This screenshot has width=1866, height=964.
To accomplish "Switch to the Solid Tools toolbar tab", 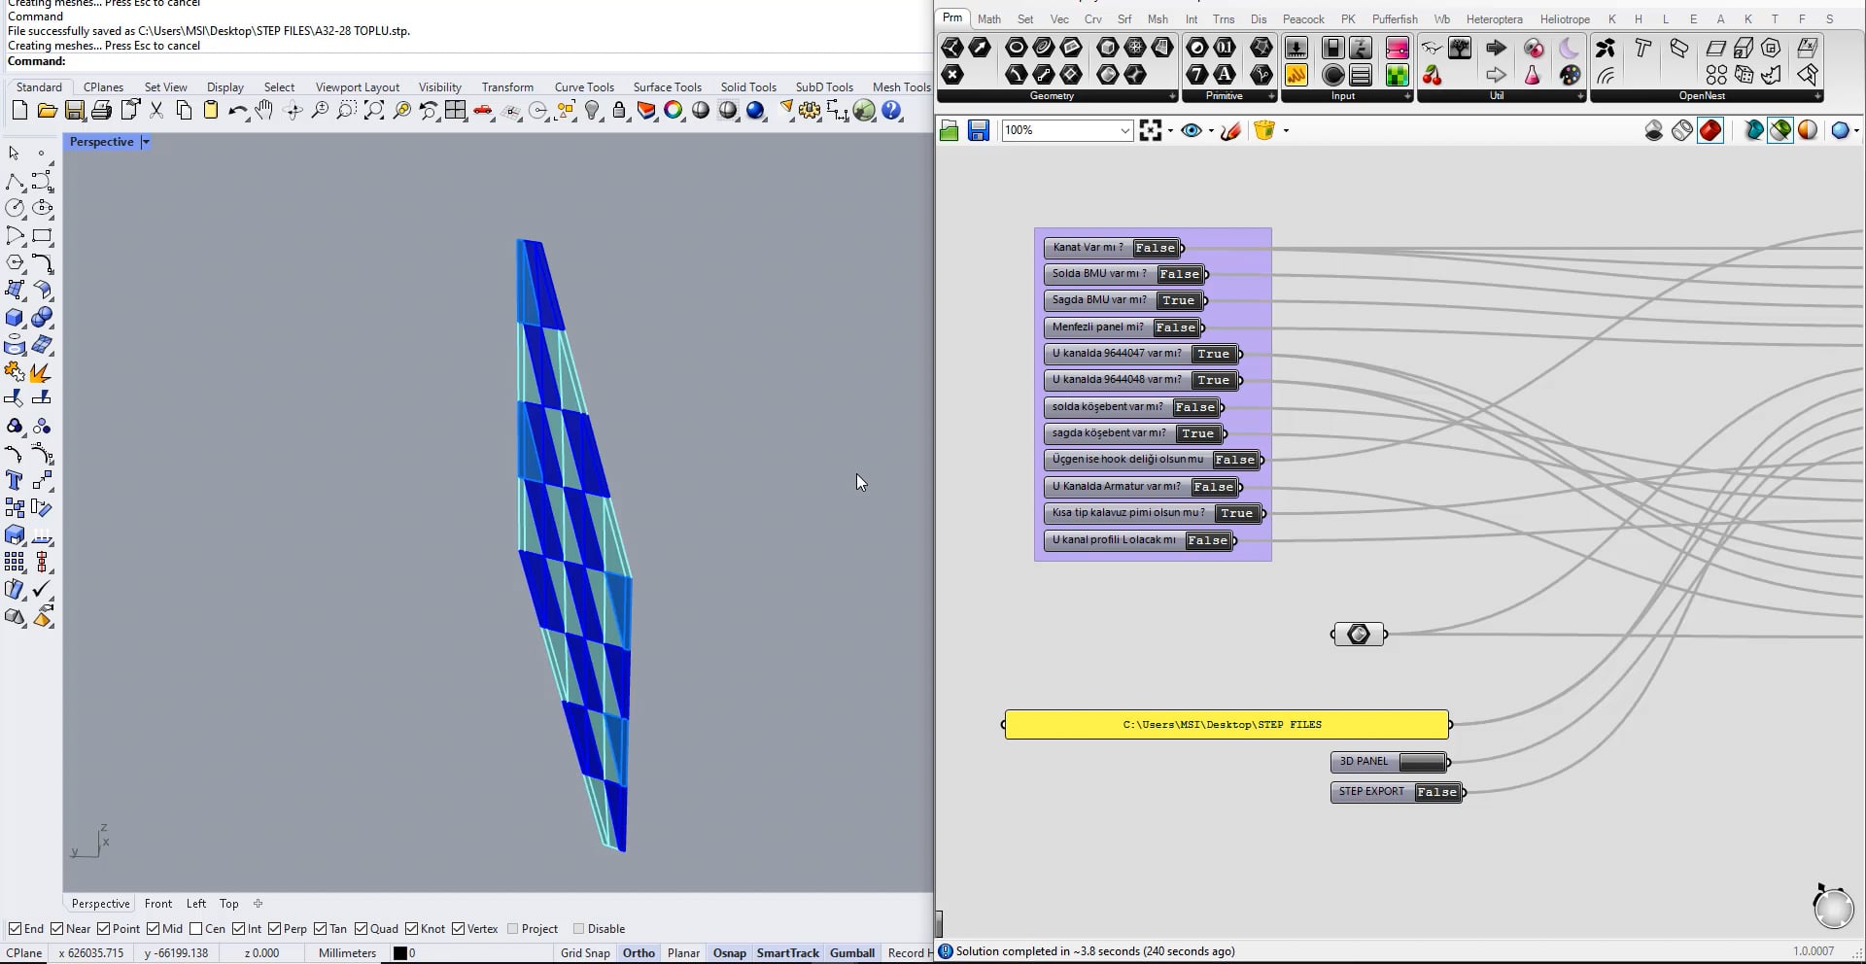I will point(748,86).
